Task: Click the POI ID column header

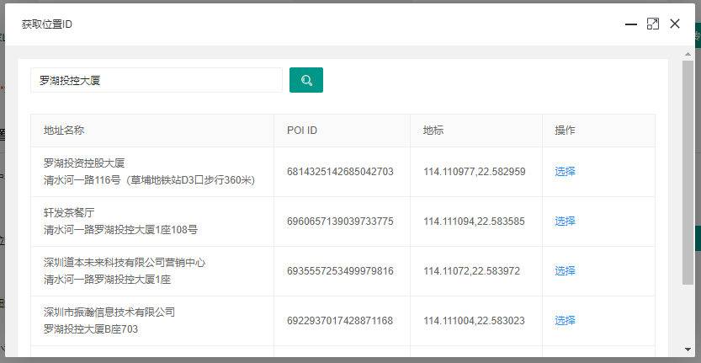Action: (302, 131)
